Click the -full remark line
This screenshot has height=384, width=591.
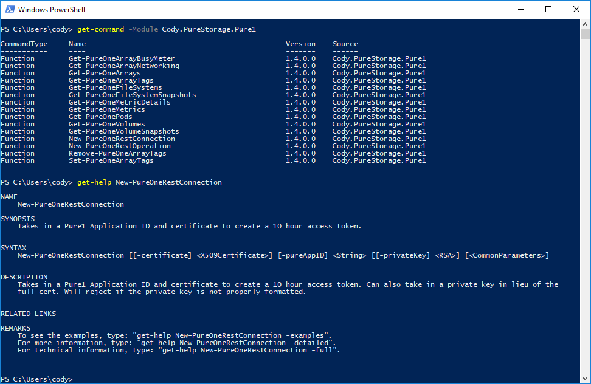tap(179, 350)
